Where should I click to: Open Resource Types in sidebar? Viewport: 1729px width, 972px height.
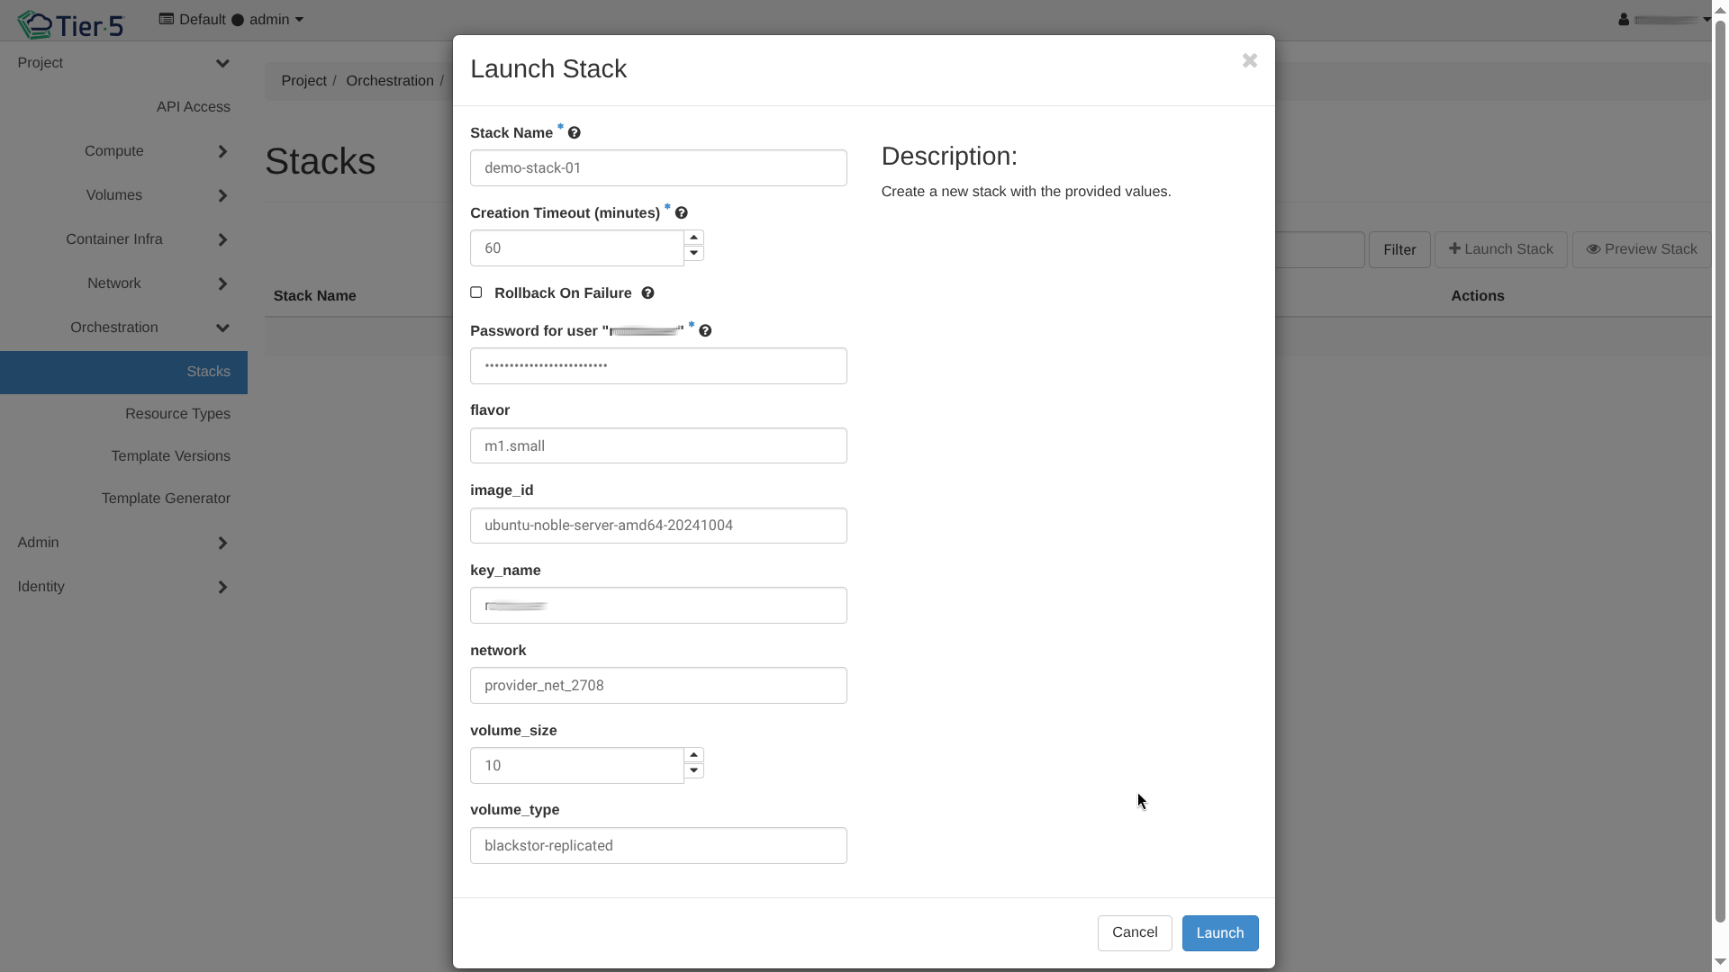click(x=177, y=414)
